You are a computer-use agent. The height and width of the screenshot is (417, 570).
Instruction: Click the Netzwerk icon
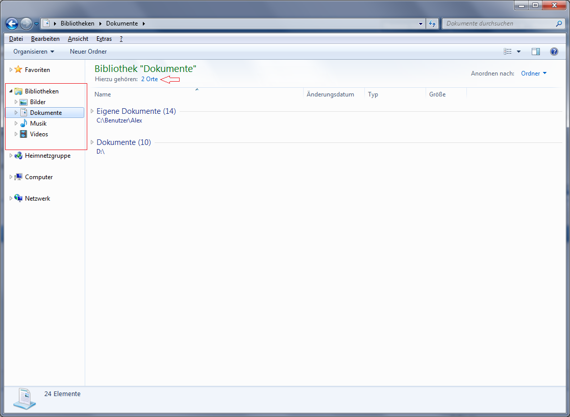click(18, 199)
